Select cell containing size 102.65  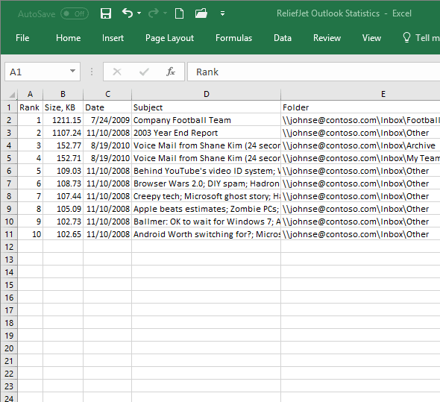click(x=63, y=234)
